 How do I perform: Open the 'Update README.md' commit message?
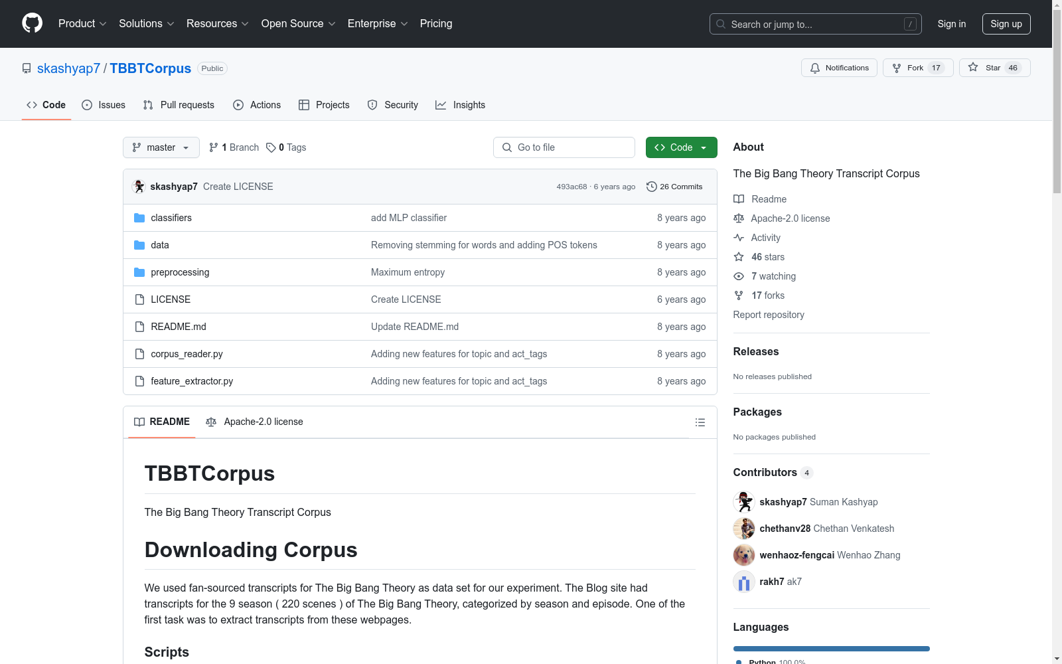[415, 327]
